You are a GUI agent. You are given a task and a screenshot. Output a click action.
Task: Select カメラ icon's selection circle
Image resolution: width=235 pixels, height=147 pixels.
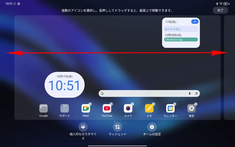pos(132,104)
